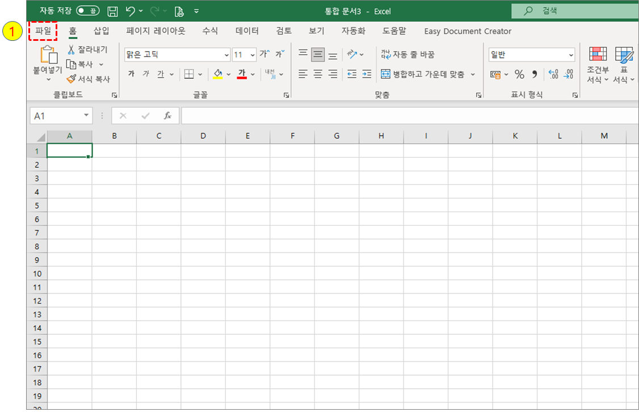The width and height of the screenshot is (639, 412).
Task: Click the Undo arrow icon
Action: [130, 11]
